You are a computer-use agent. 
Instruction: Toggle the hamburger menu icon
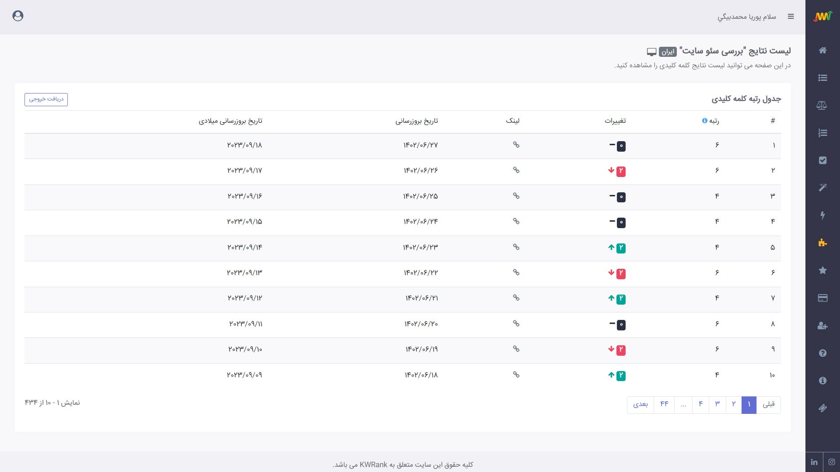(791, 17)
